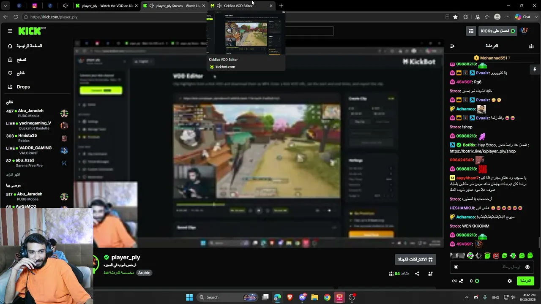
Task: Open the Windows Start menu
Action: tap(189, 297)
